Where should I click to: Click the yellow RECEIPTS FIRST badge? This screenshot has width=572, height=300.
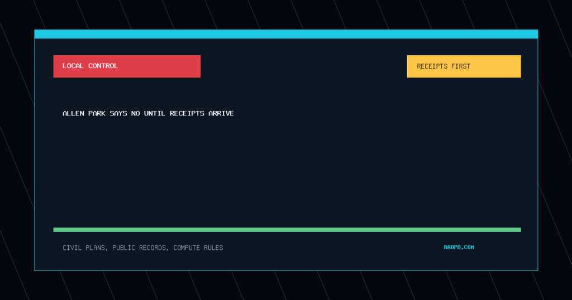(464, 66)
